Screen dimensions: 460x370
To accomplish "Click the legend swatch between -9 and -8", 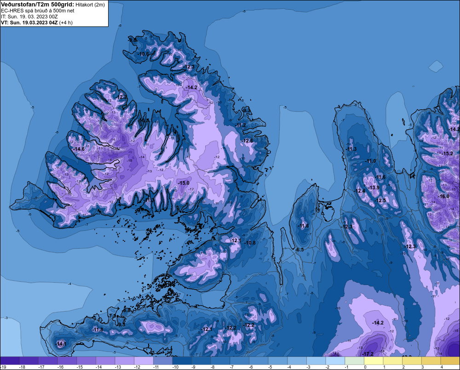I will pyautogui.click(x=201, y=361).
